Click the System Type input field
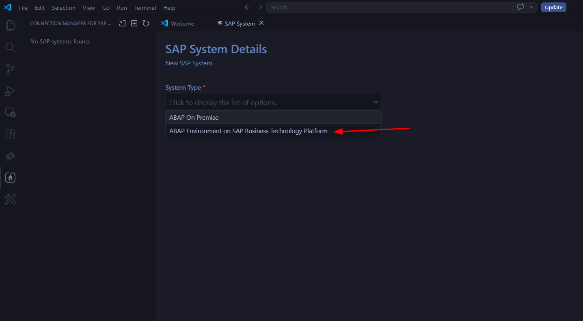The image size is (583, 321). (x=273, y=102)
